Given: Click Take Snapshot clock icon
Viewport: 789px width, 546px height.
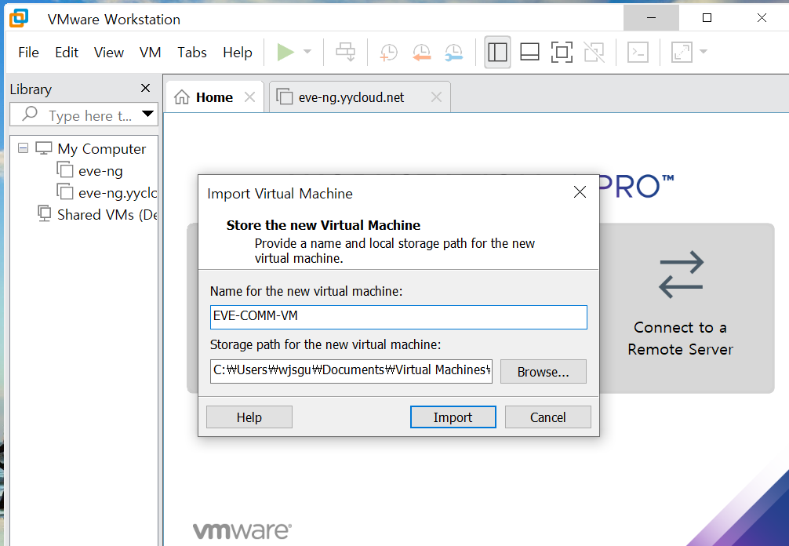Looking at the screenshot, I should tap(388, 52).
